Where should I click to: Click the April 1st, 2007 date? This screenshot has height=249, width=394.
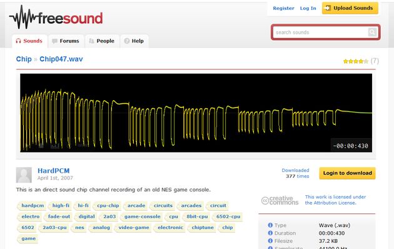[55, 178]
